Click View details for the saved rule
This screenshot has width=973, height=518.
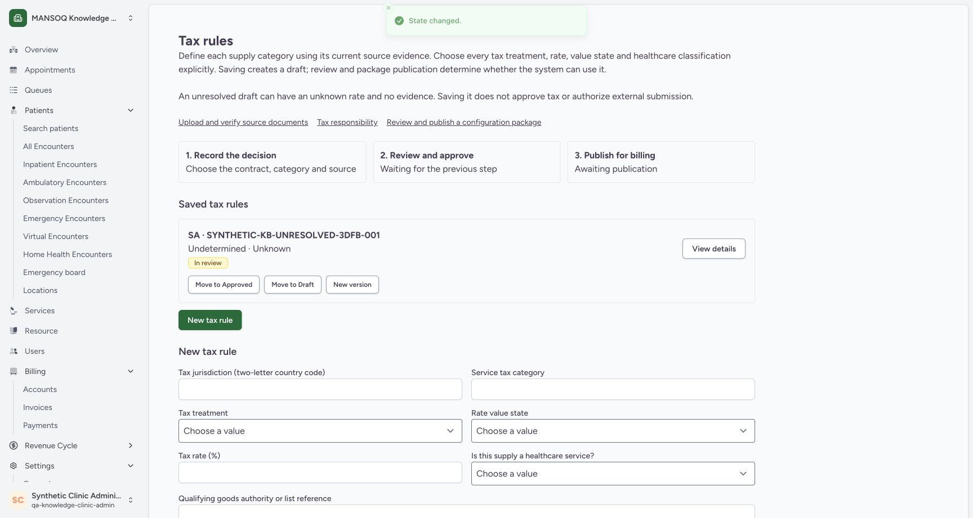(714, 249)
